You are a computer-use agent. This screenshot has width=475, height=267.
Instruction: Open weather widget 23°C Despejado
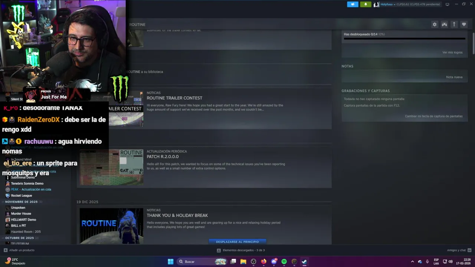(15, 261)
